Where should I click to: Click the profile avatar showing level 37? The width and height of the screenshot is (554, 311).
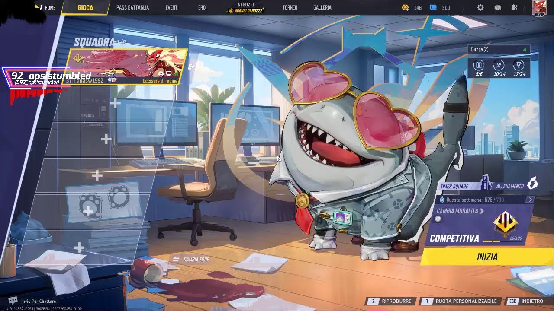click(x=539, y=8)
